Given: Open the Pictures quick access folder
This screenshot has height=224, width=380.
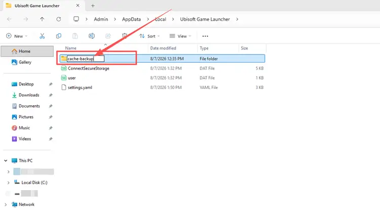Looking at the screenshot, I should tap(26, 117).
